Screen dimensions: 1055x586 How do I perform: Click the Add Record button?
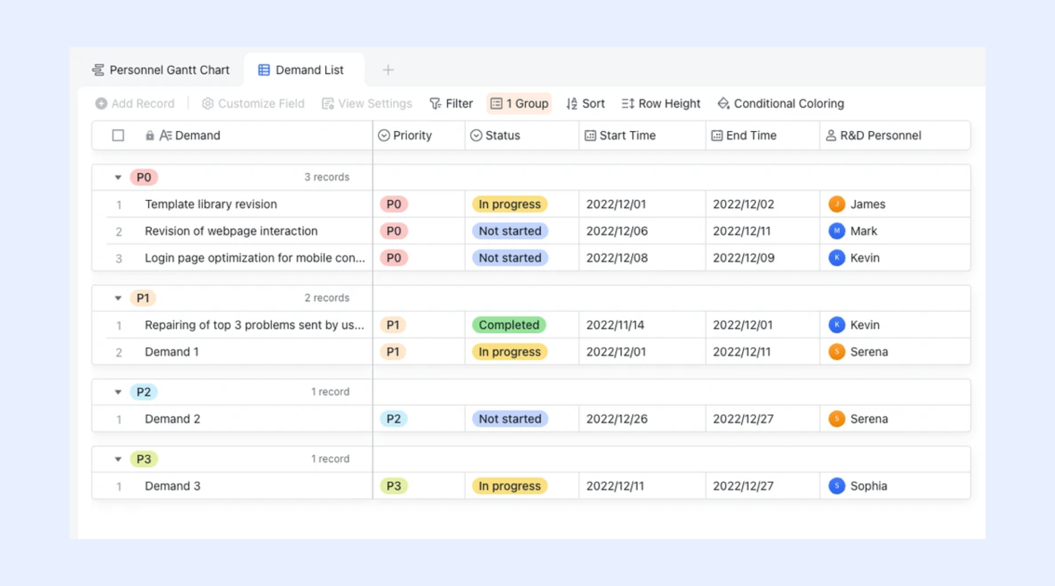click(135, 104)
